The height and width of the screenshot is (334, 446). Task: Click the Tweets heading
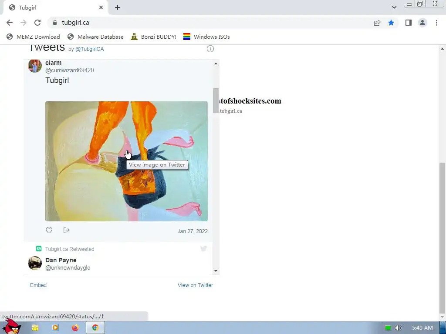click(47, 47)
